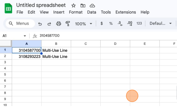Select column E header
This screenshot has width=177, height=108.
pyautogui.click(x=145, y=44)
